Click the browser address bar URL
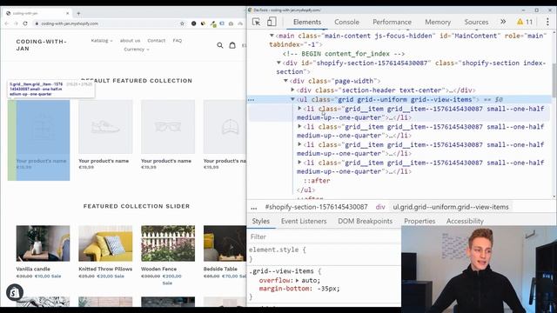This screenshot has height=313, width=557. pos(70,23)
